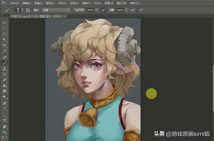Select the Brush tool in the toolbox

click(x=4, y=63)
